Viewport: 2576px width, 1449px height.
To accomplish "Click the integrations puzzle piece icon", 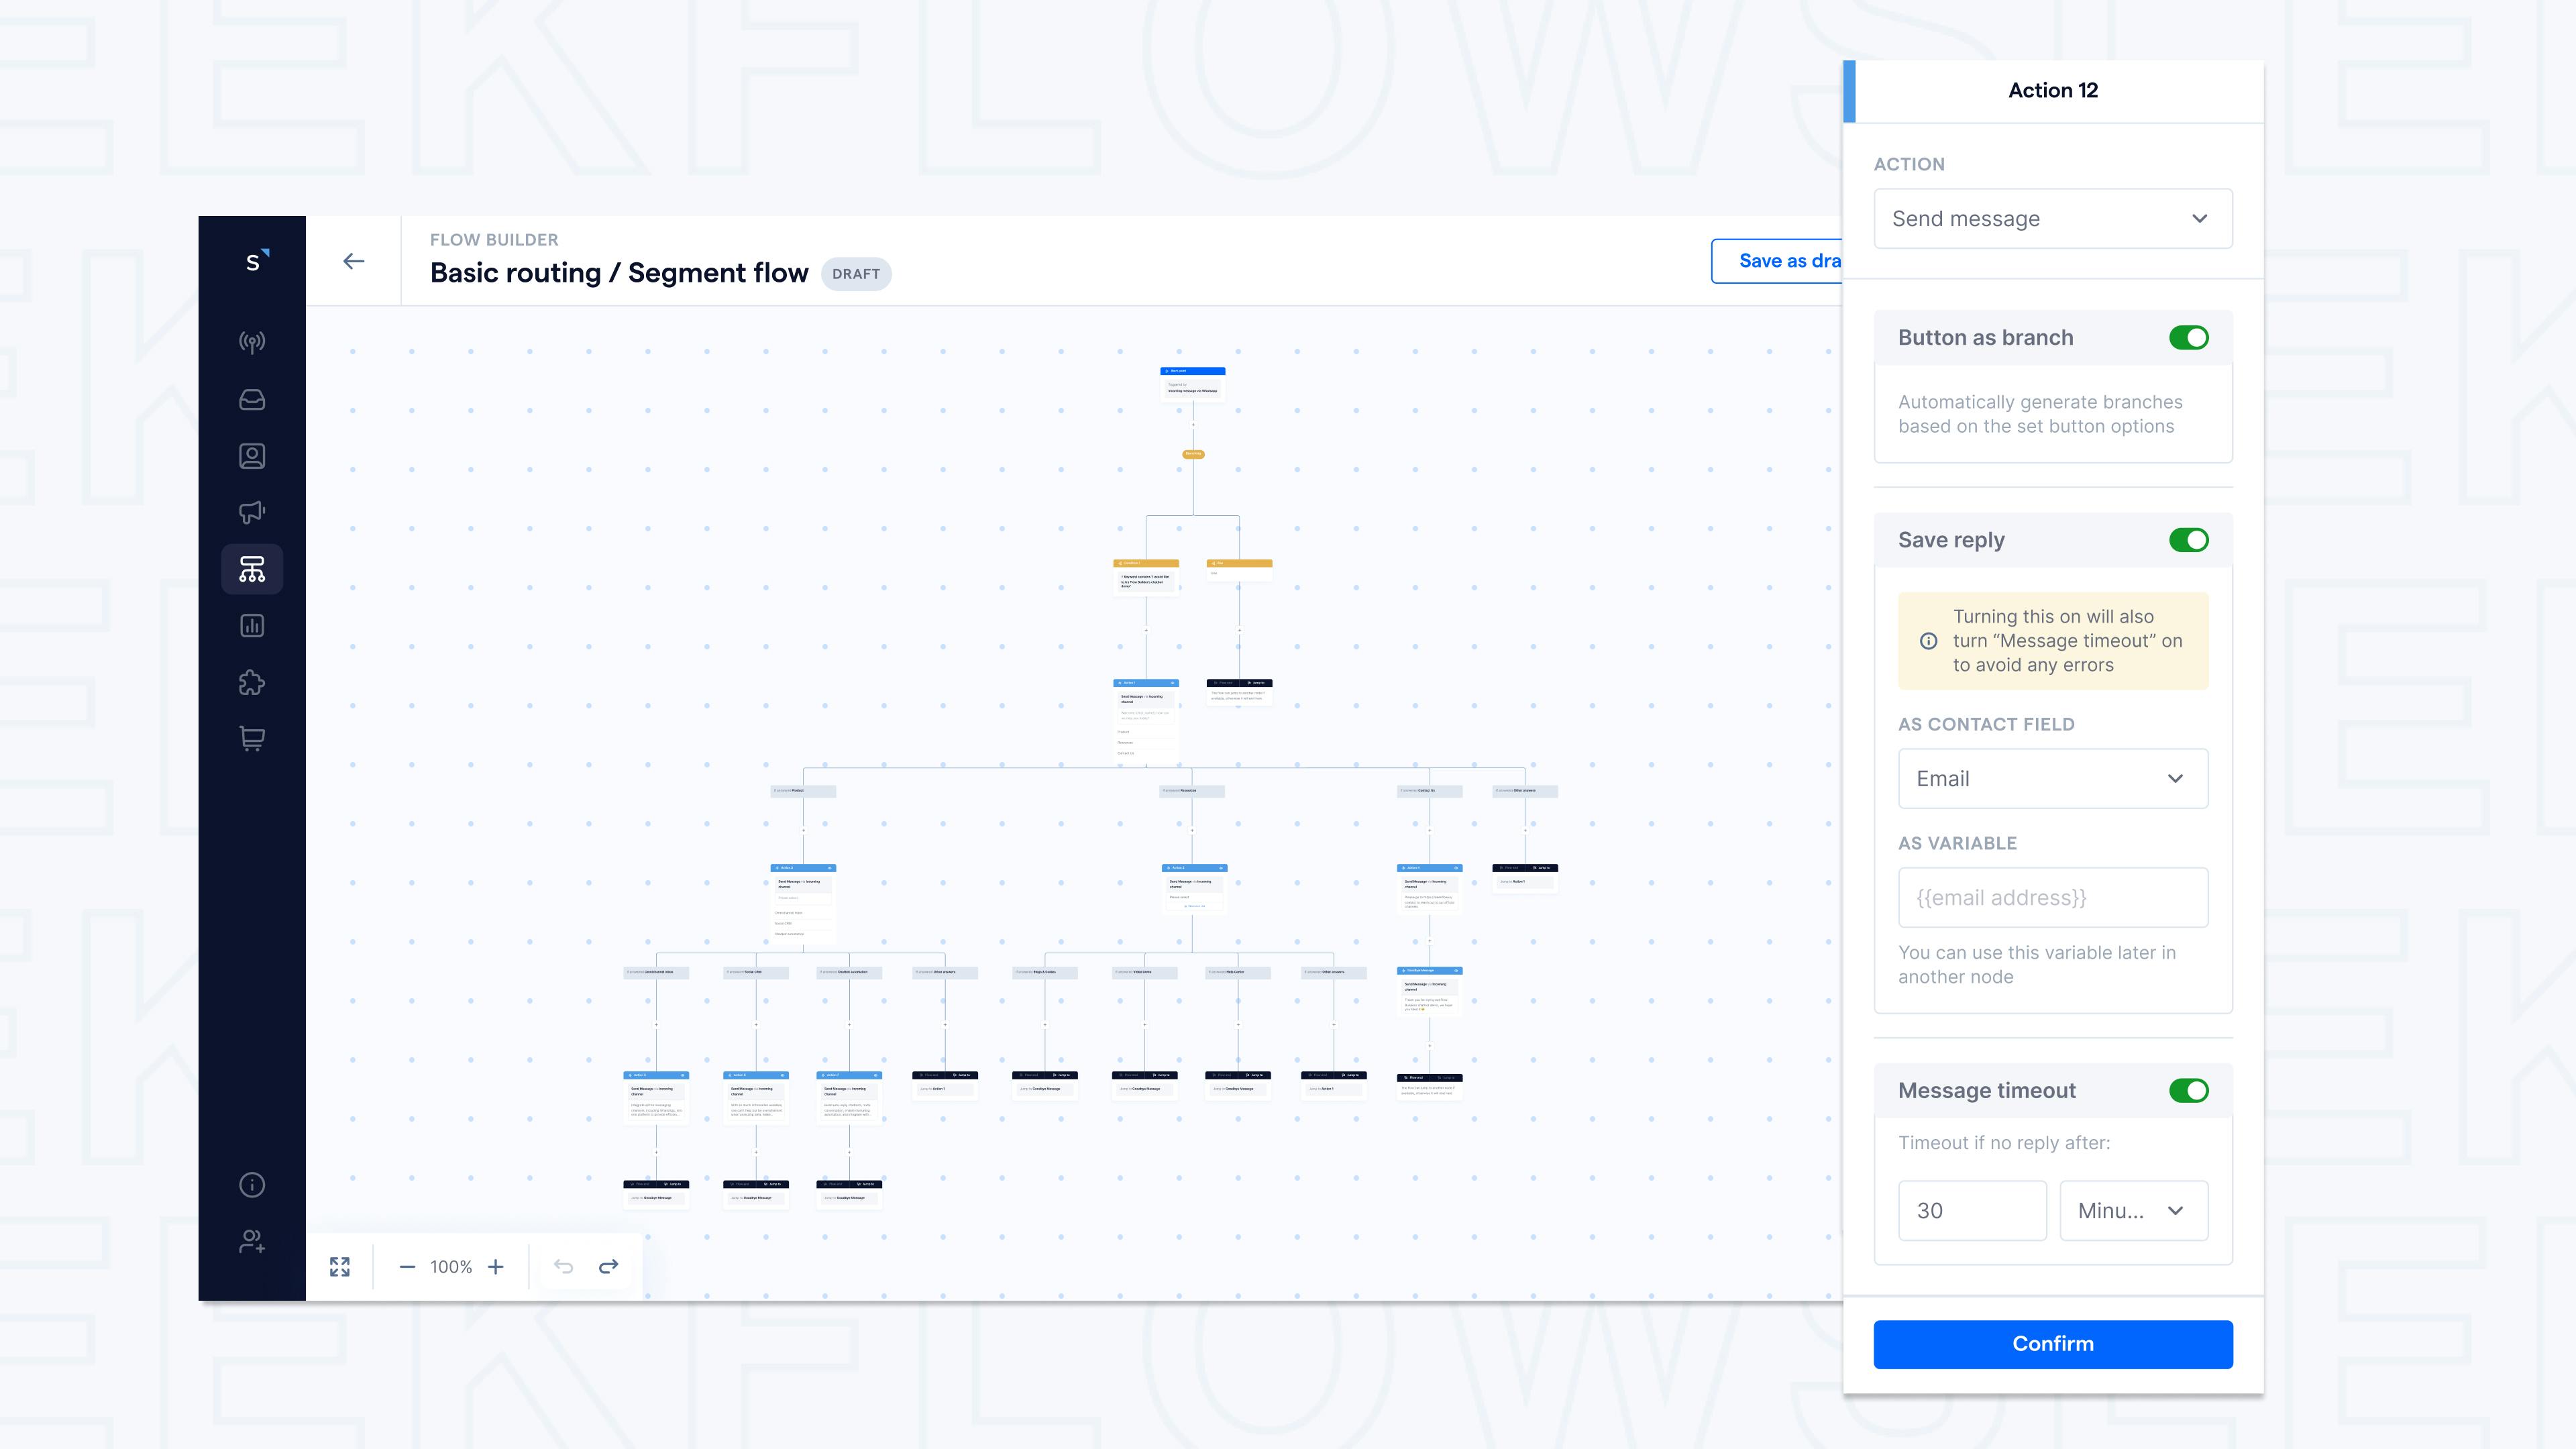I will 253,681.
